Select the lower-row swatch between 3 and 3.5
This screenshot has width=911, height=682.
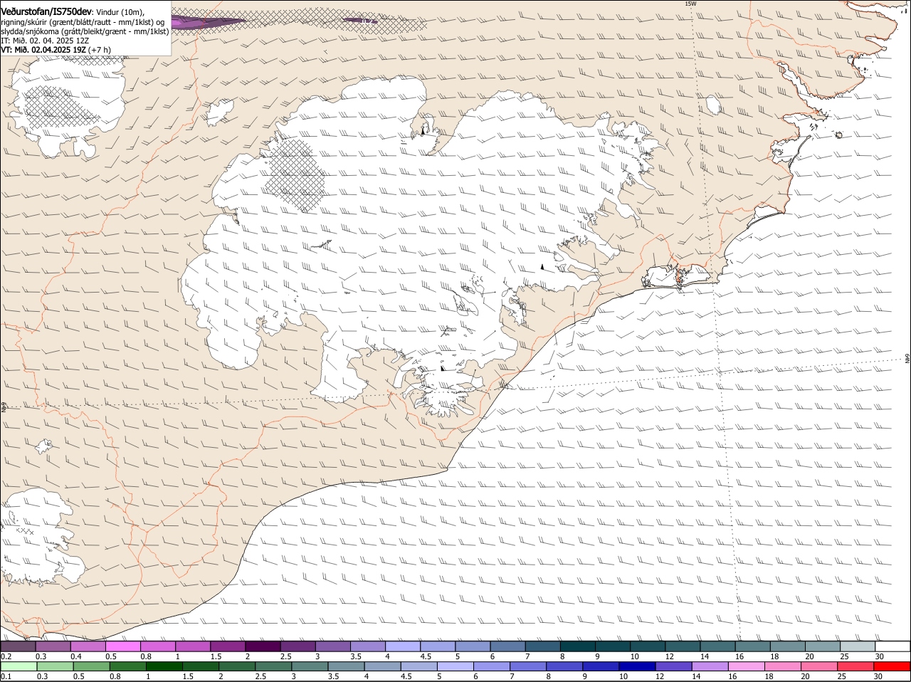pyautogui.click(x=309, y=666)
